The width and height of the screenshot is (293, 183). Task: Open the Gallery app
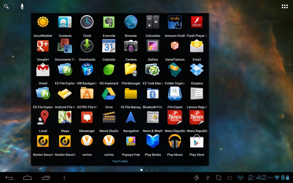[153, 46]
